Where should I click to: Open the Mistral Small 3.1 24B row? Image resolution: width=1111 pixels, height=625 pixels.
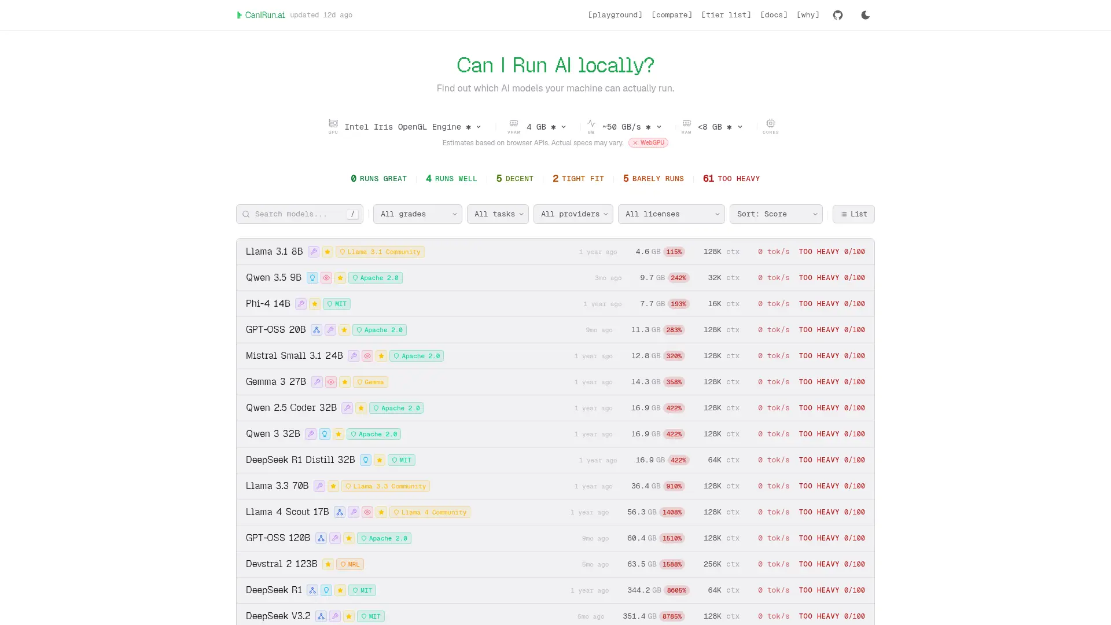click(x=555, y=356)
